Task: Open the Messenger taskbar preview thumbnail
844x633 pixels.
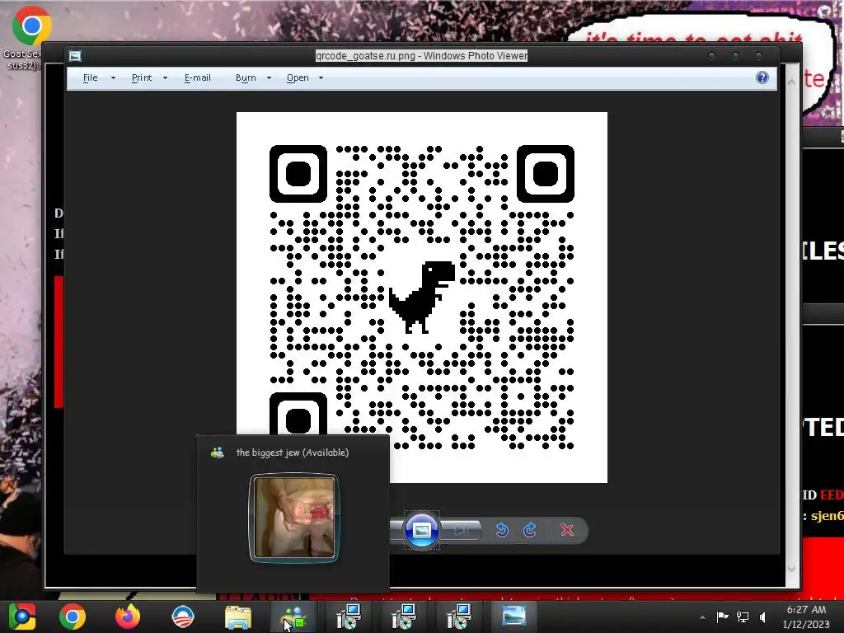Action: (x=294, y=518)
